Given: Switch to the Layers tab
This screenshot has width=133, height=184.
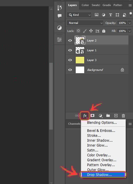Looking at the screenshot, I should click(x=73, y=5).
